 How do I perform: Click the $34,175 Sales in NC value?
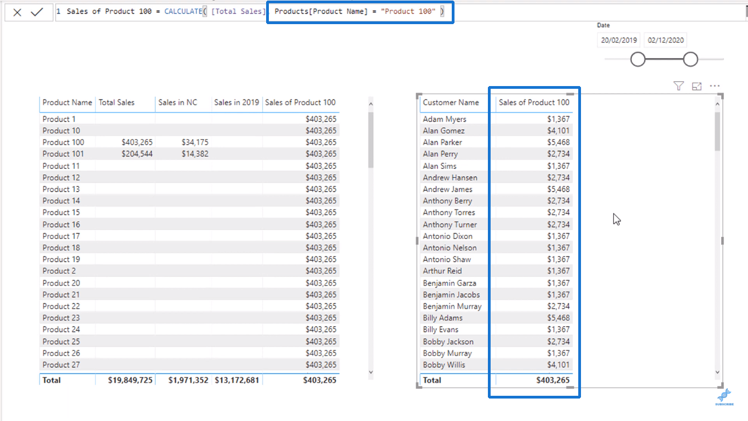pyautogui.click(x=195, y=143)
